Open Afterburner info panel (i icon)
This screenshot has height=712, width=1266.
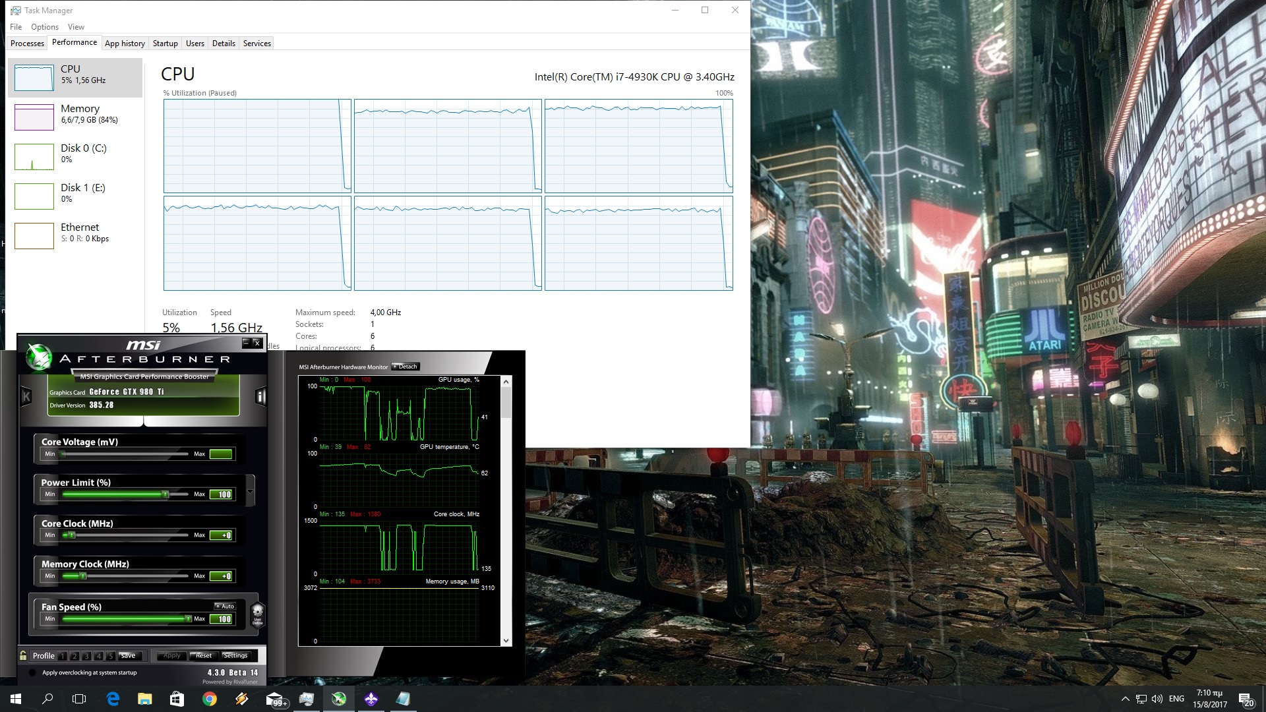[x=260, y=396]
